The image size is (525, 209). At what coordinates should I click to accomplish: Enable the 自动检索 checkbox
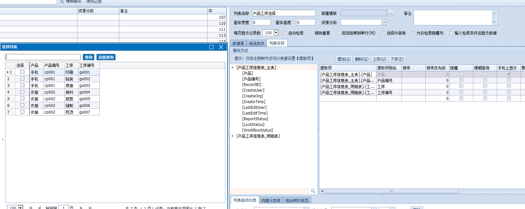pyautogui.click(x=285, y=33)
